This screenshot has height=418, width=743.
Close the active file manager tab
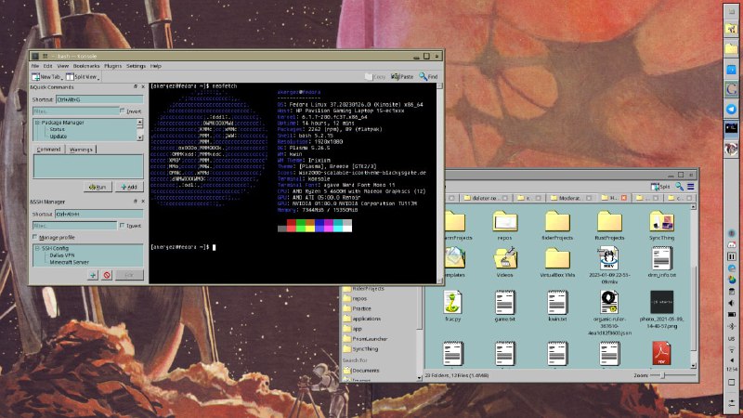click(x=623, y=198)
